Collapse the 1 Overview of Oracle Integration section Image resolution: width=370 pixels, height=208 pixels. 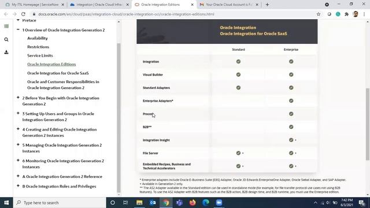point(18,30)
